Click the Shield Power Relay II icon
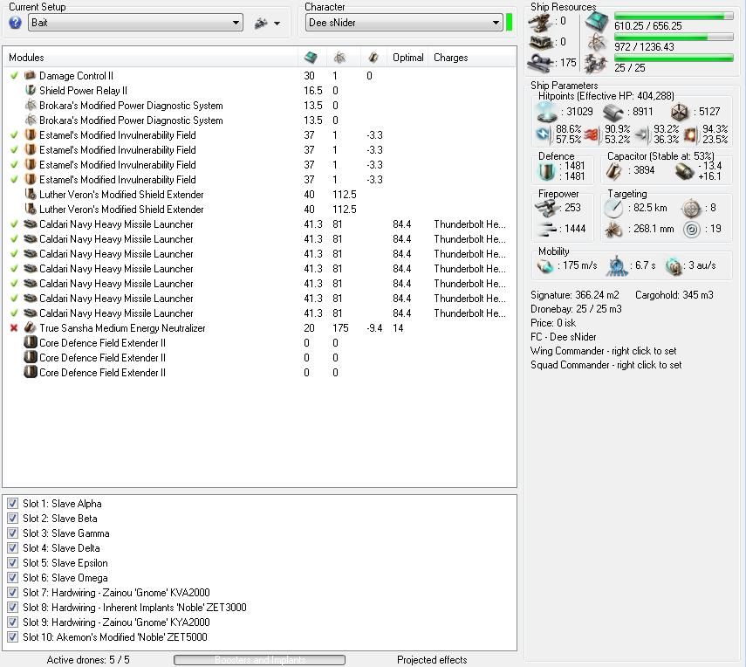 pos(31,91)
